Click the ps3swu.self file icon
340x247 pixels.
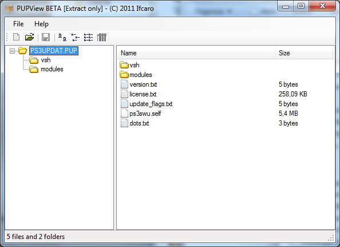[124, 113]
